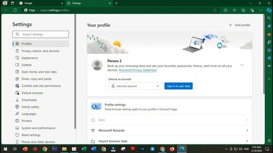Screen dimensions: 273x153
Task: Open Microsoft Privacy Statement link
Action: (138, 70)
